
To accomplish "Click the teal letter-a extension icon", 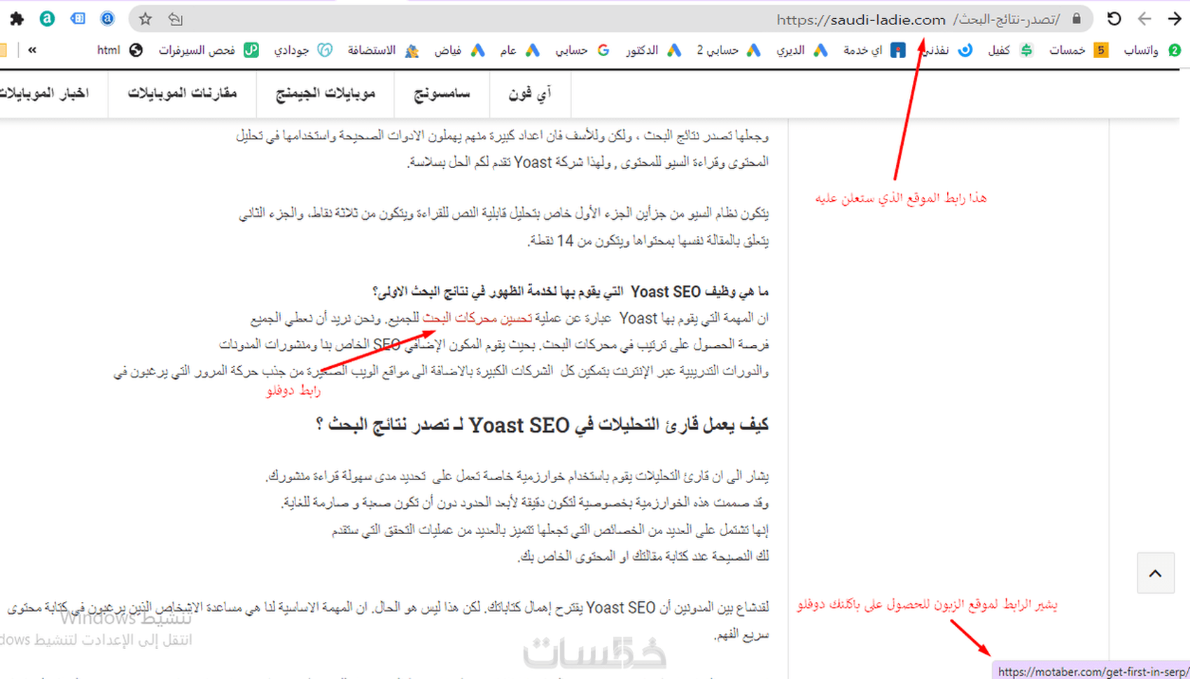I will coord(47,19).
